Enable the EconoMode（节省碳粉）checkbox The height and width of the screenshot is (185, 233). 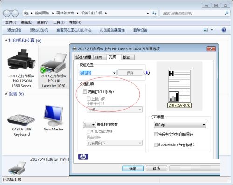coord(156,144)
